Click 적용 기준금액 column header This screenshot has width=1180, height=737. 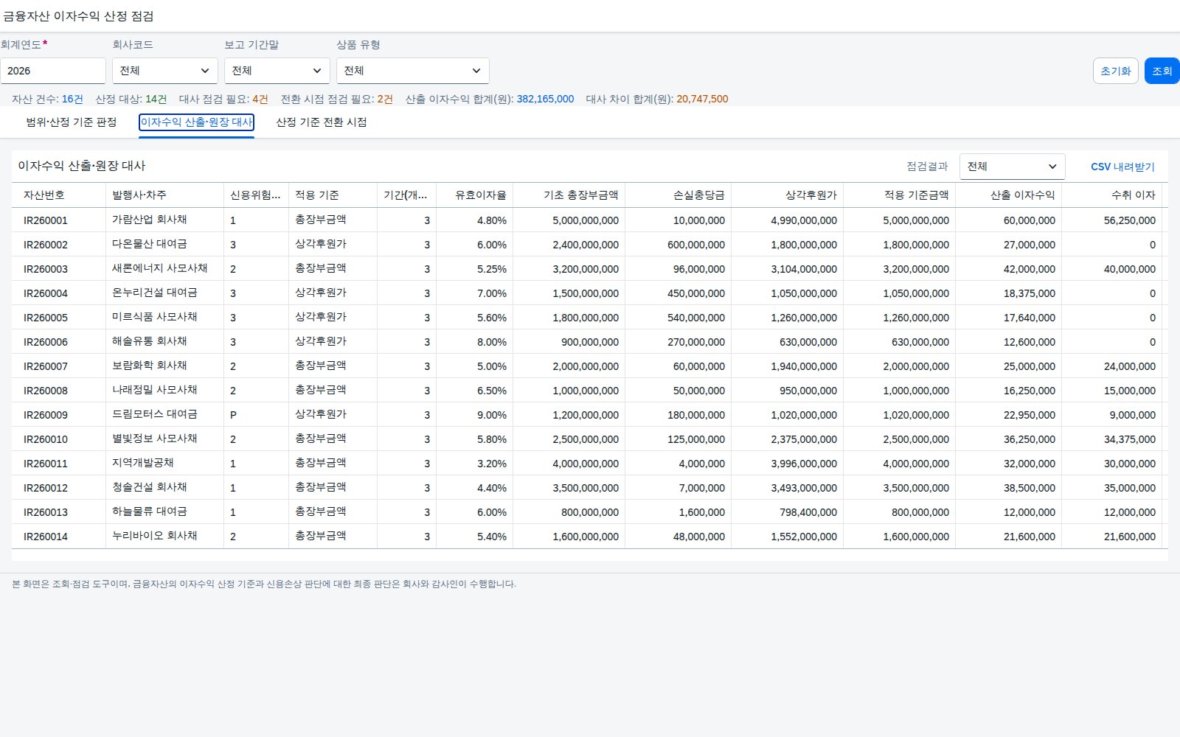(900, 195)
